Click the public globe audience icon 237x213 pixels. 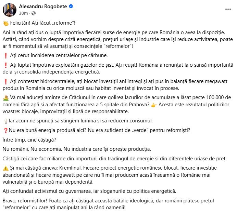click(34, 13)
